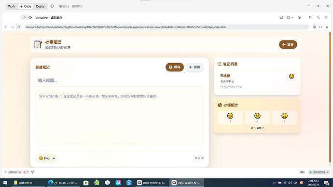This screenshot has height=187, width=333.
Task: Expand the address bar history dropdown
Action: coord(305,27)
